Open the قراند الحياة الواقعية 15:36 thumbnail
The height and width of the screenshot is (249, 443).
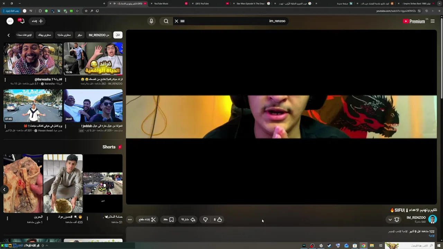pyautogui.click(x=93, y=58)
